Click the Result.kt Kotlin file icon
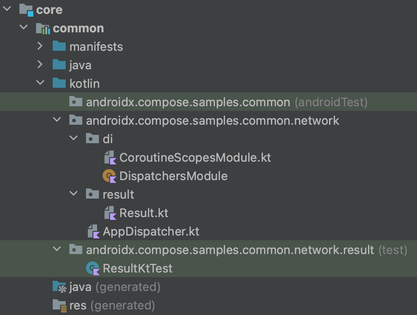417x315 pixels. click(x=110, y=213)
